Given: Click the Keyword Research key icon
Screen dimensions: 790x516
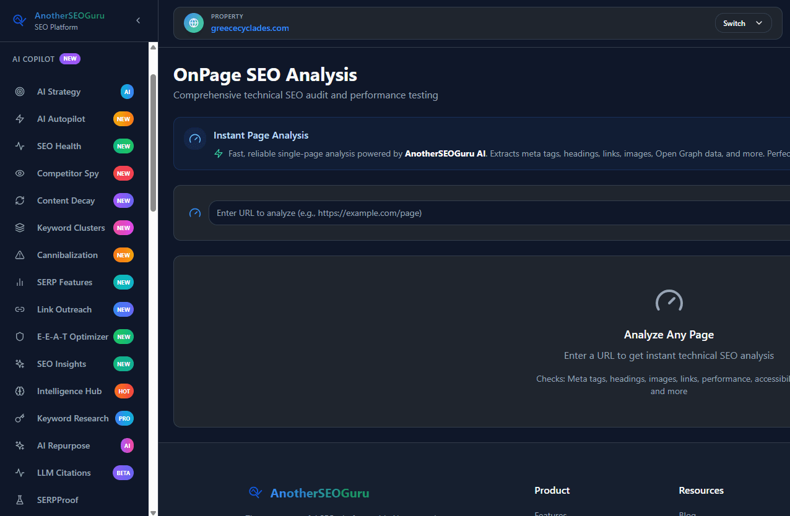Looking at the screenshot, I should 20,418.
